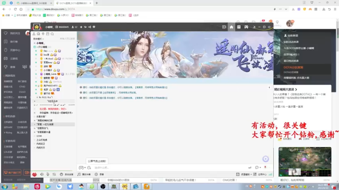Open the gamepad games icon in title bar
Screen dimensions: 339x190
(246, 27)
